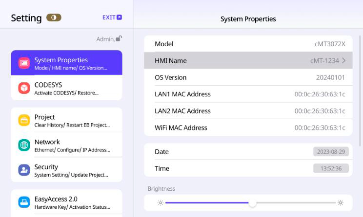This screenshot has width=363, height=217.
Task: Open the Security settings entry
Action: pyautogui.click(x=66, y=170)
